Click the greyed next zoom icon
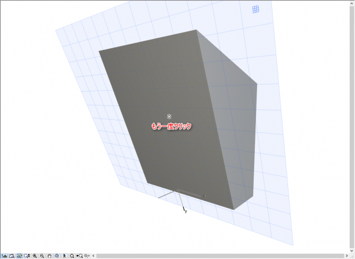 (87, 256)
